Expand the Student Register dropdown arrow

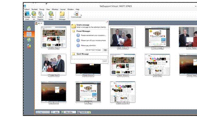click(43, 15)
